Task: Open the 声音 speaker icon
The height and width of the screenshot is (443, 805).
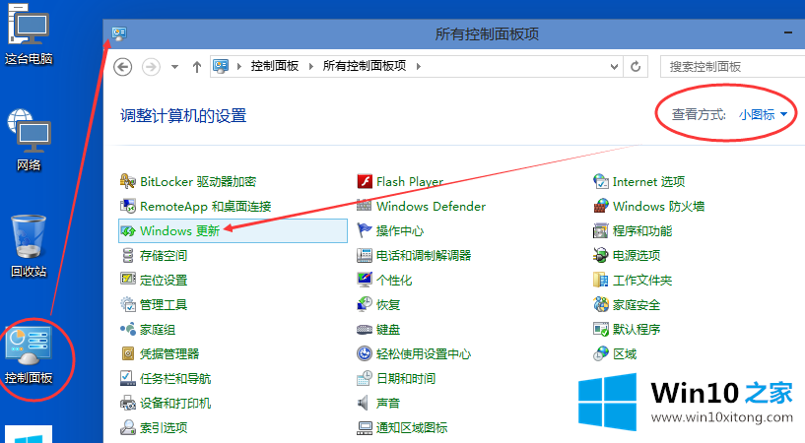Action: [365, 403]
